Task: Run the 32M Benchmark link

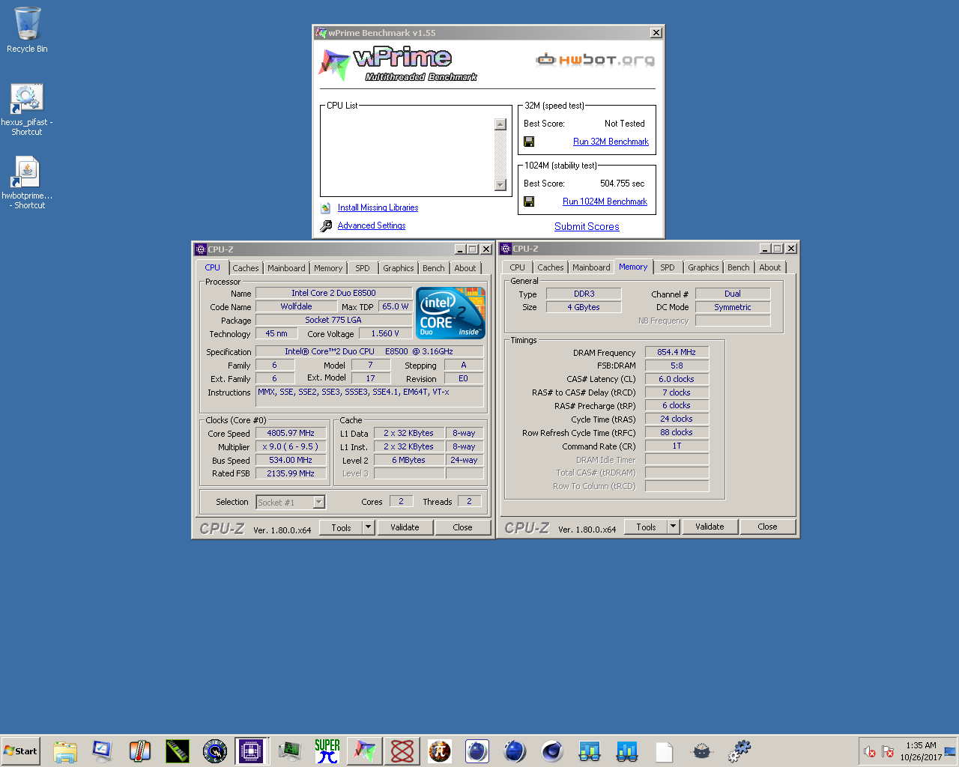Action: pos(611,142)
